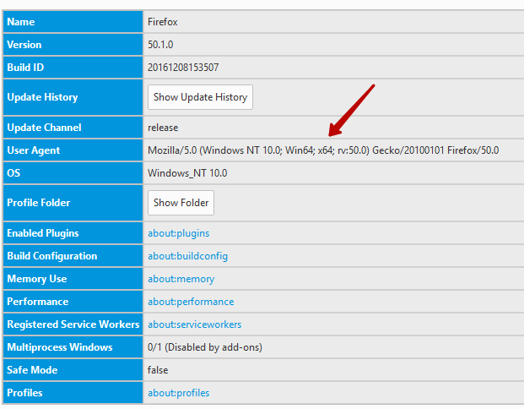Open the about:plugins link
The width and height of the screenshot is (524, 409).
coord(178,233)
